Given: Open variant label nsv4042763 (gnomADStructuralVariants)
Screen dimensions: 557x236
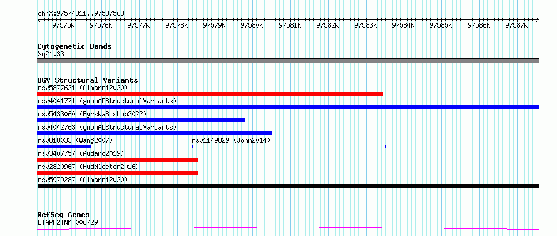Looking at the screenshot, I should [107, 127].
